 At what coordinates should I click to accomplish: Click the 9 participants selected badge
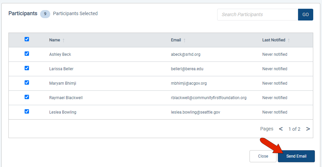45,14
